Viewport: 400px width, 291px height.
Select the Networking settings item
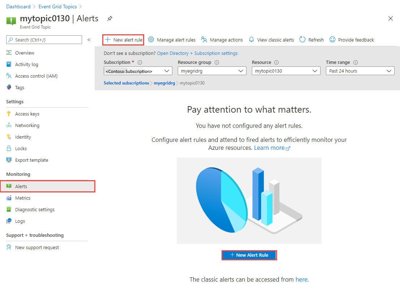coord(27,125)
